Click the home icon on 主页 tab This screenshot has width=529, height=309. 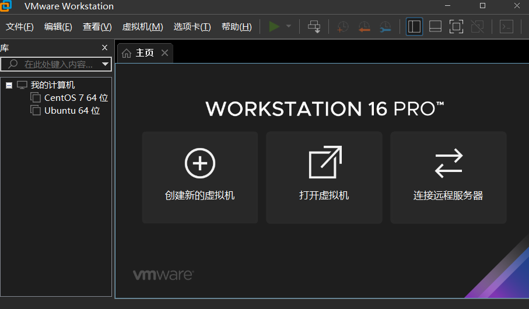point(127,53)
